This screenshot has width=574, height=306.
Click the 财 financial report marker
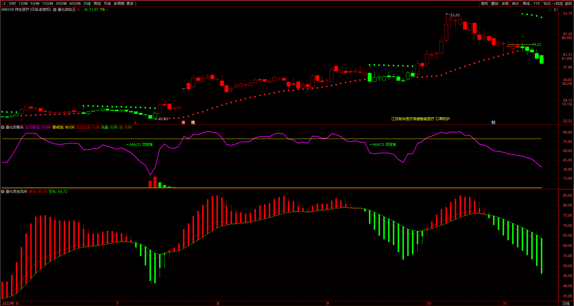493,123
